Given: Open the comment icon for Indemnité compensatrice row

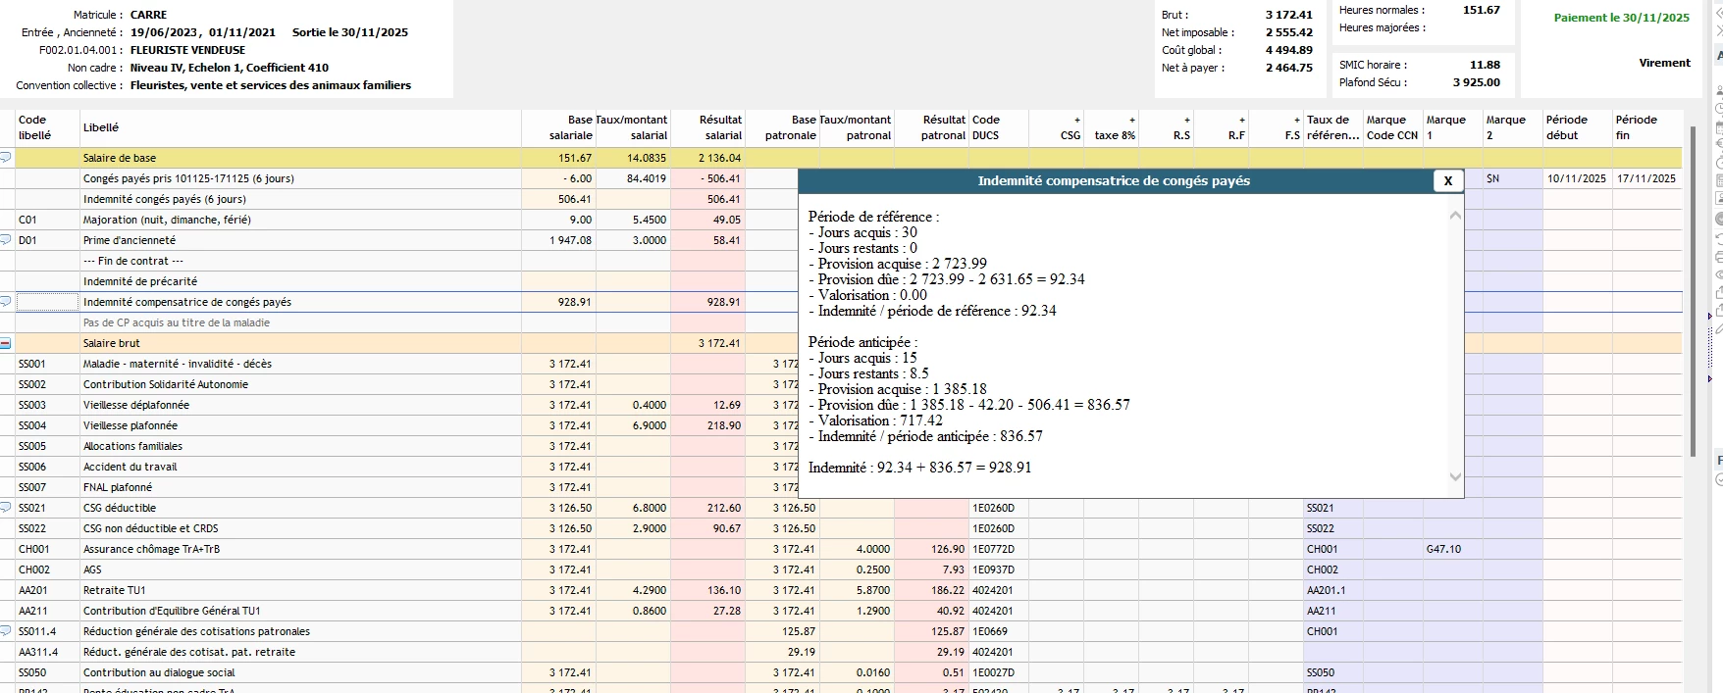Looking at the screenshot, I should [x=6, y=302].
